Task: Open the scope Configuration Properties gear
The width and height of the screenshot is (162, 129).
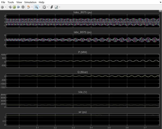Action: [2, 7]
